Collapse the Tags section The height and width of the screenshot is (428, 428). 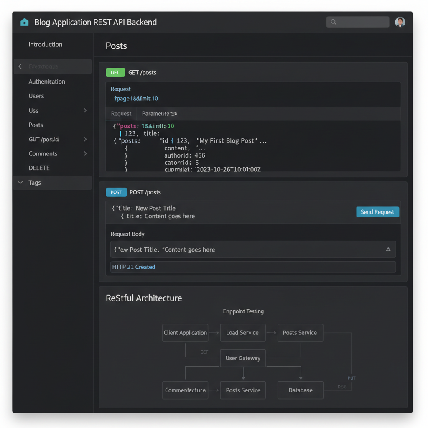pyautogui.click(x=20, y=183)
